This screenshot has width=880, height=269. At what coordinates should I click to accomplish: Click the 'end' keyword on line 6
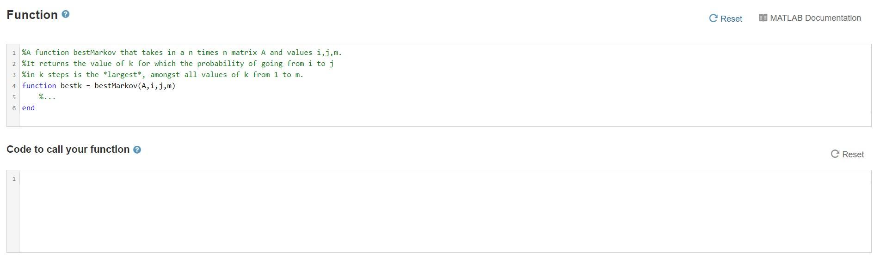click(x=28, y=108)
